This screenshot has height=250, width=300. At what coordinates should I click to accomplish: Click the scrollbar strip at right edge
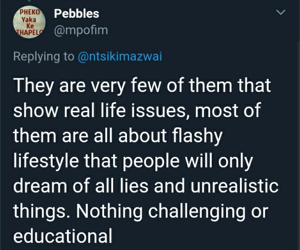tap(299, 125)
